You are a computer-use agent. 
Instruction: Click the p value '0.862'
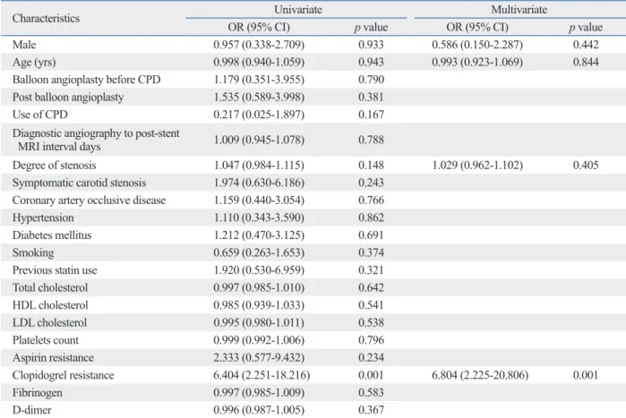coord(371,218)
